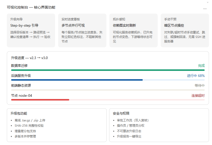Click the red 连接超时 status label
212x145 pixels.
pos(198,96)
